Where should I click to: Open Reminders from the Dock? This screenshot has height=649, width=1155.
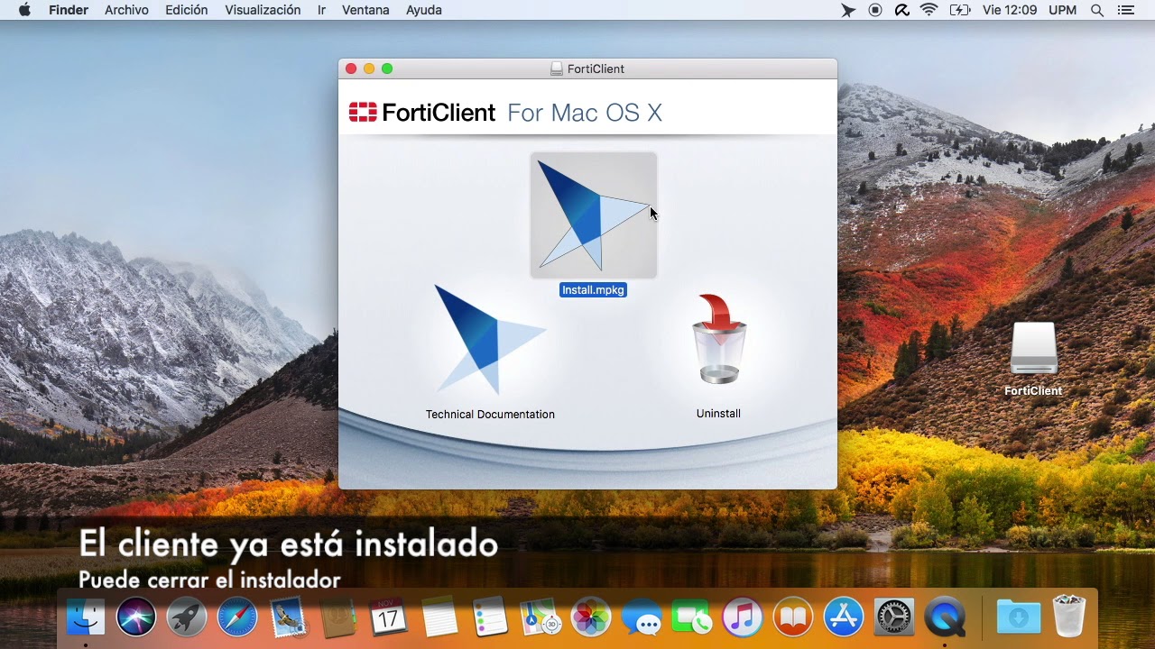490,617
